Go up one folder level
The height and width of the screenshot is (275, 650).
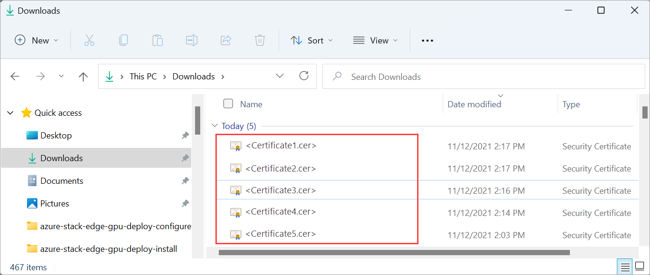click(x=83, y=77)
